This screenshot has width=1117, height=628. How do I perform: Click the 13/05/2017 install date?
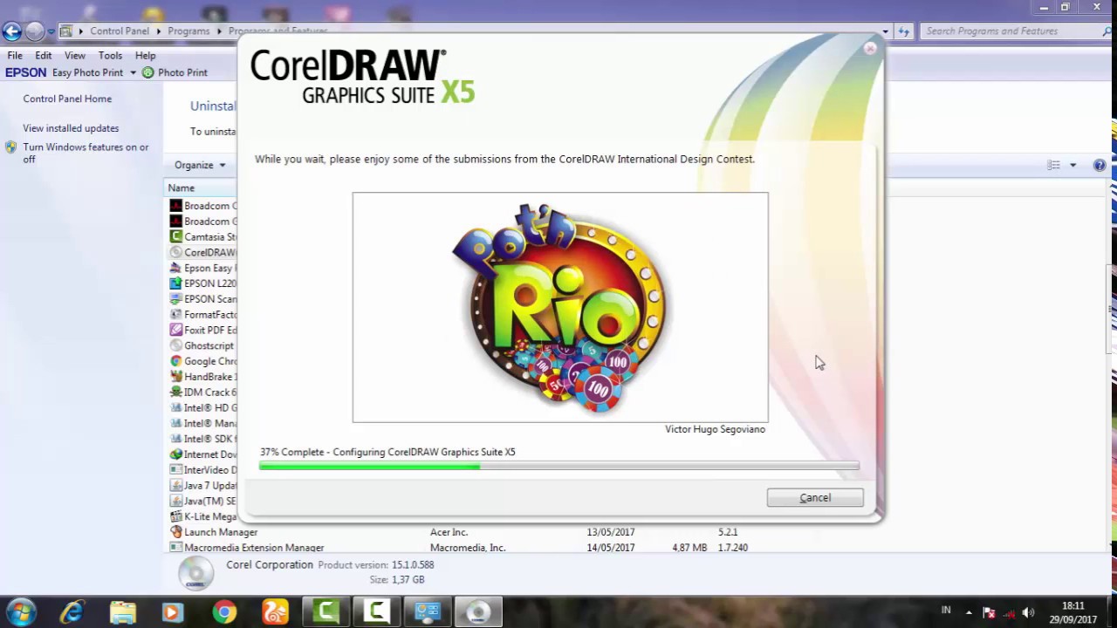coord(611,532)
